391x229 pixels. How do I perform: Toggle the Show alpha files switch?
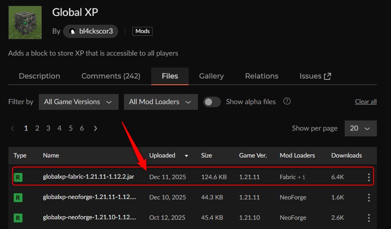212,102
